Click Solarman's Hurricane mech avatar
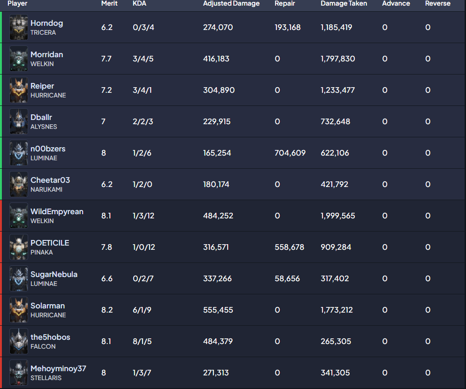Screen dimensions: 466x389 pyautogui.click(x=19, y=310)
